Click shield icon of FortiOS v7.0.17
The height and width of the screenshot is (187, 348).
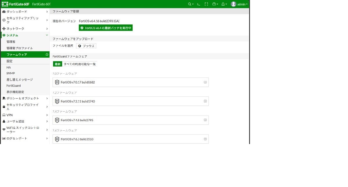(x=57, y=82)
